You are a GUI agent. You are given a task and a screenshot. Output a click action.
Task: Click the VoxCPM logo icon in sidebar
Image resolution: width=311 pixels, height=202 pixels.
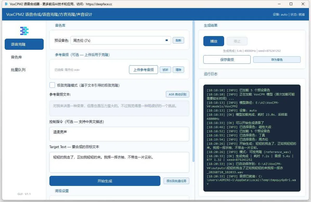pyautogui.click(x=24, y=31)
